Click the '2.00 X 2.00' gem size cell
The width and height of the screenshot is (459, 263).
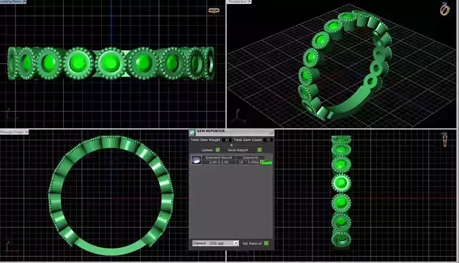click(219, 162)
